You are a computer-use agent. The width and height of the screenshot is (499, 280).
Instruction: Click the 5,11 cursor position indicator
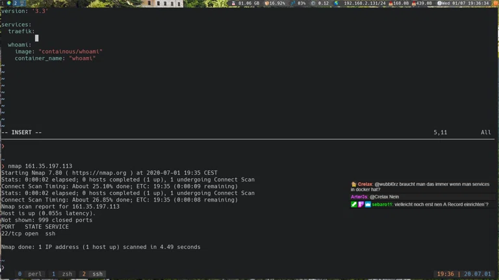440,132
